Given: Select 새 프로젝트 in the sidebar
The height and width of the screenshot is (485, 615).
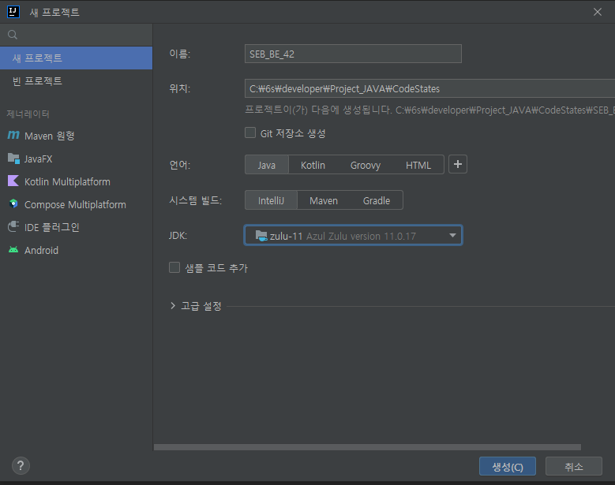Looking at the screenshot, I should (76, 58).
